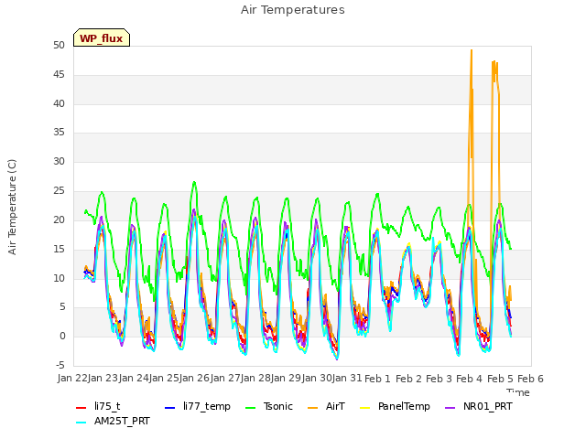Click the Time x-axis title

[518, 392]
